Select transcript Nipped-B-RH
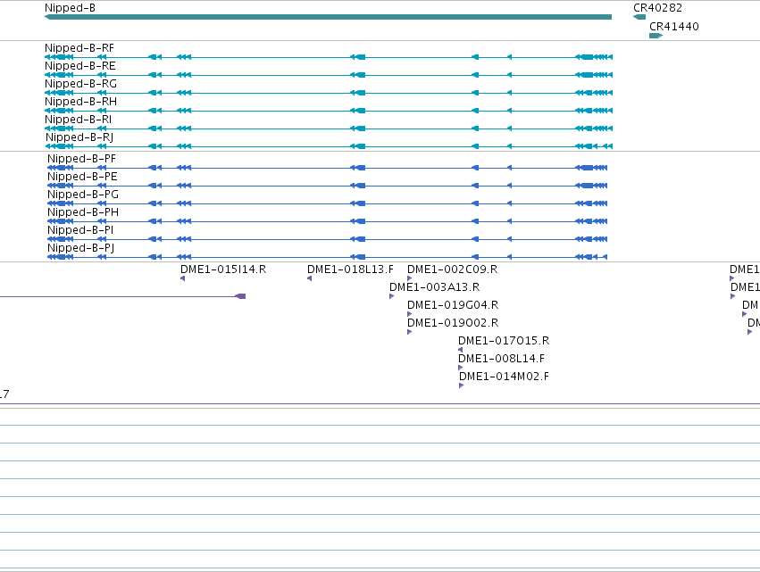This screenshot has width=760, height=572. [x=329, y=111]
